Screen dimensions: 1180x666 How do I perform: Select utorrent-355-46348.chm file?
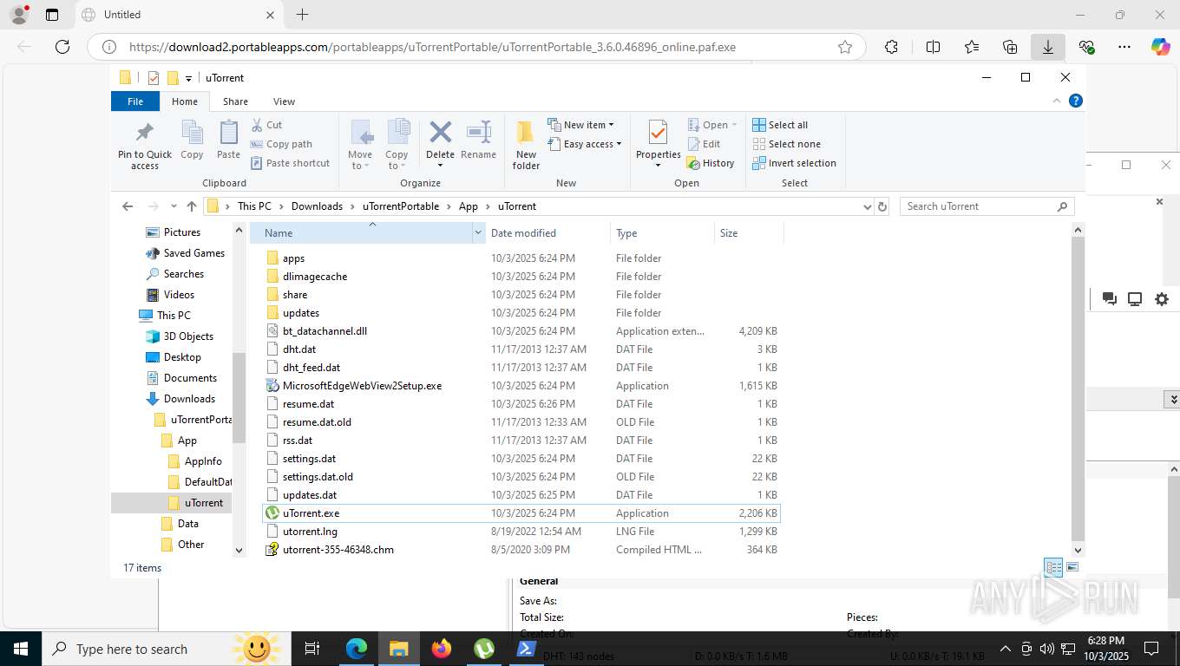(521, 550)
